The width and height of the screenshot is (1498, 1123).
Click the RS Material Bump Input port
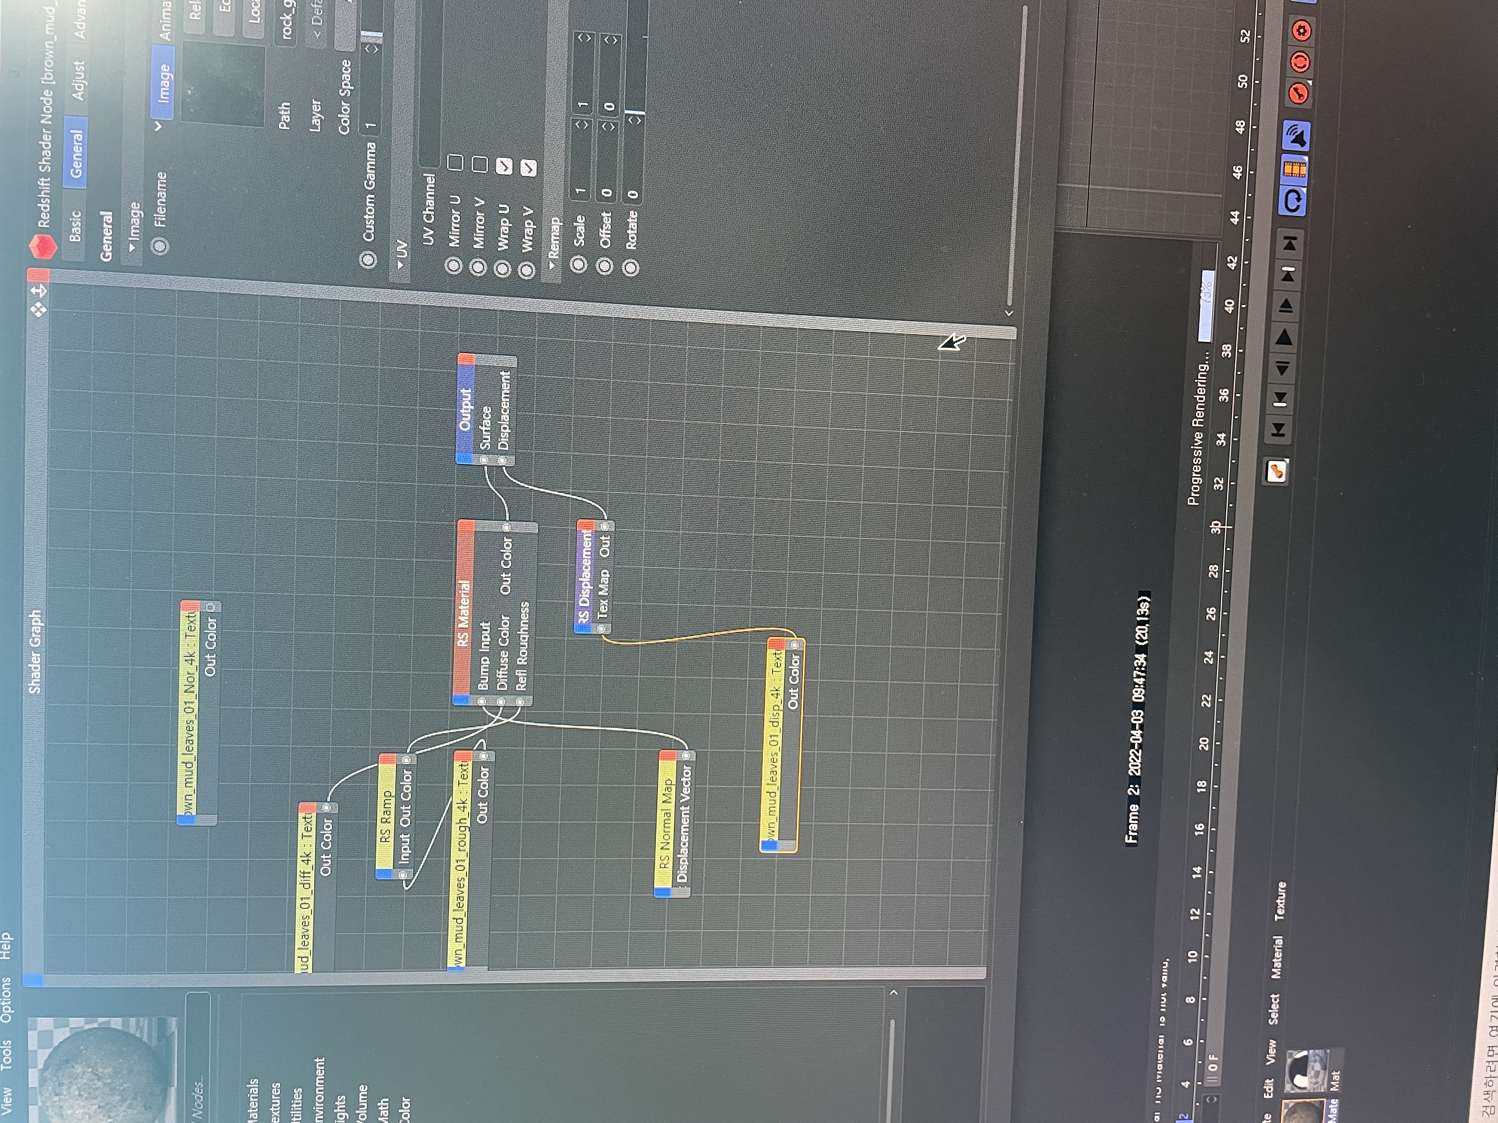point(482,701)
